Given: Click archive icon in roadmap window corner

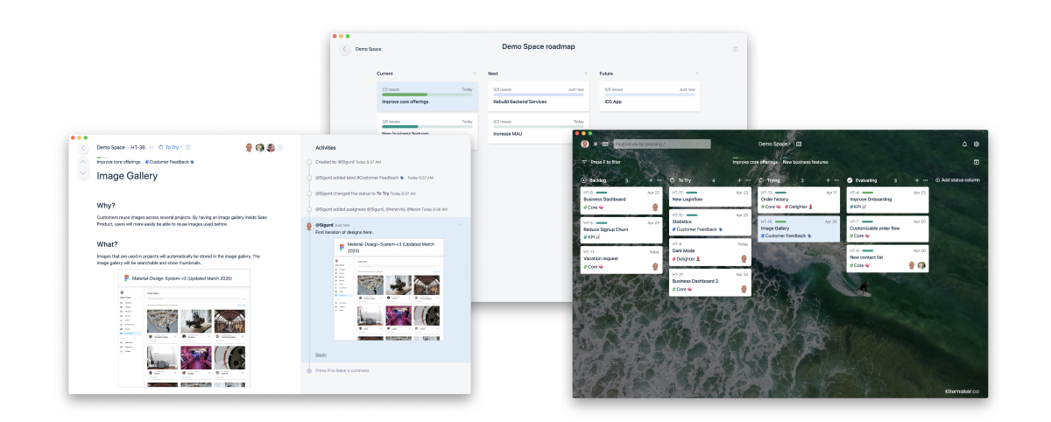Looking at the screenshot, I should point(735,49).
